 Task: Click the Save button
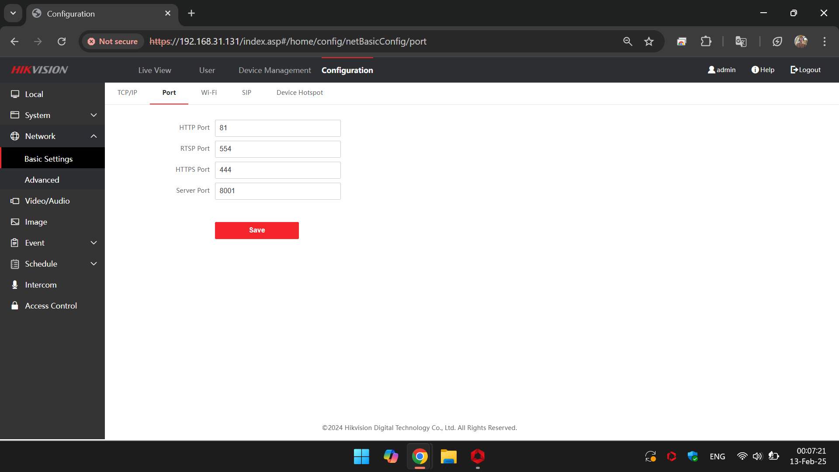coord(257,230)
